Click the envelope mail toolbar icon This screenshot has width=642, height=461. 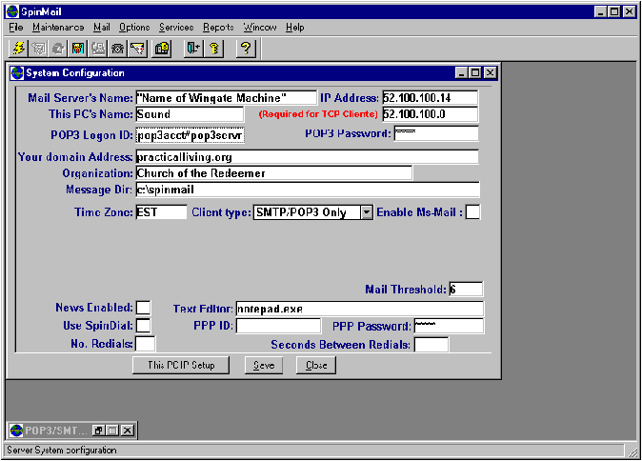[x=136, y=49]
